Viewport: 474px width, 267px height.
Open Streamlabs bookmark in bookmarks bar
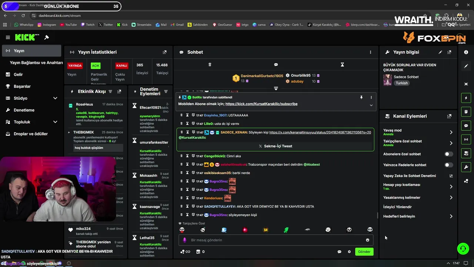[x=141, y=25]
